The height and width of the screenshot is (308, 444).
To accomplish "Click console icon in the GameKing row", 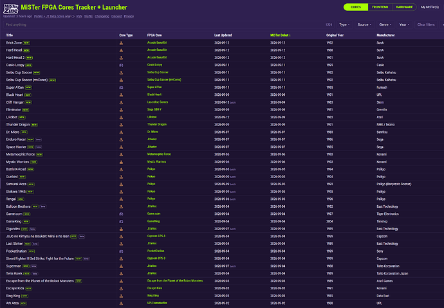I will click(x=121, y=221).
